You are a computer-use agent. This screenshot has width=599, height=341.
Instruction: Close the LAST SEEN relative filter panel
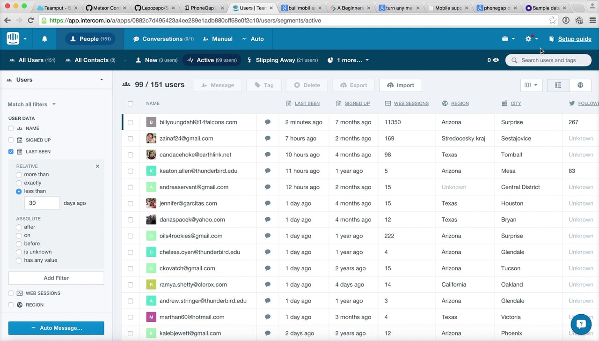pos(97,166)
